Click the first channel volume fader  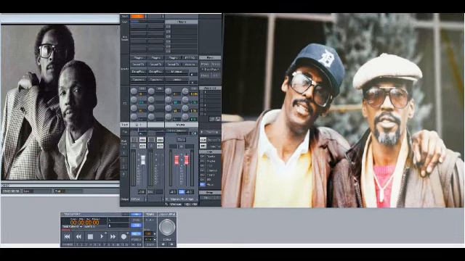point(143,159)
